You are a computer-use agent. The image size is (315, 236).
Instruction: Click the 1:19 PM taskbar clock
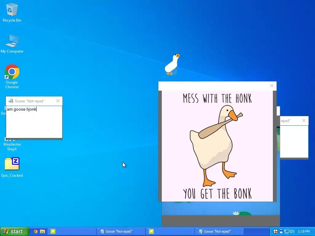[304, 231]
